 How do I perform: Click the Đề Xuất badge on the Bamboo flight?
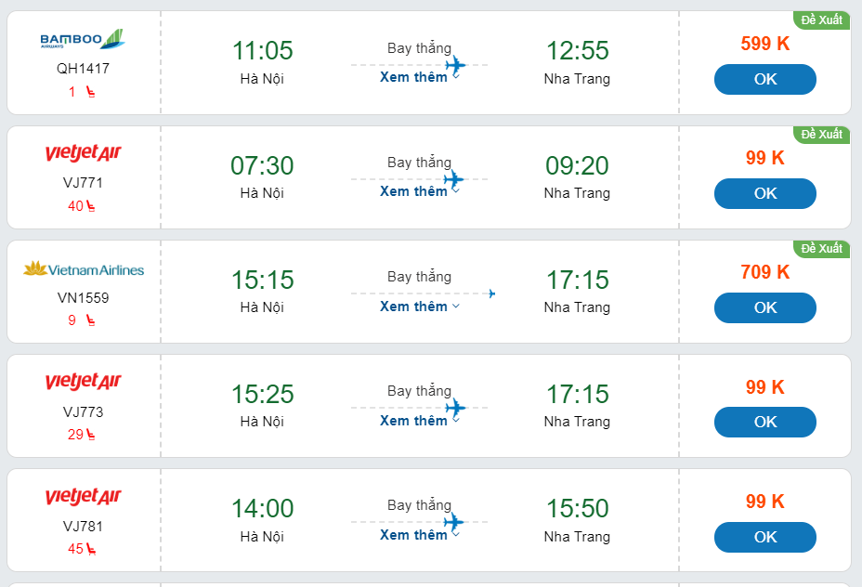[x=821, y=20]
